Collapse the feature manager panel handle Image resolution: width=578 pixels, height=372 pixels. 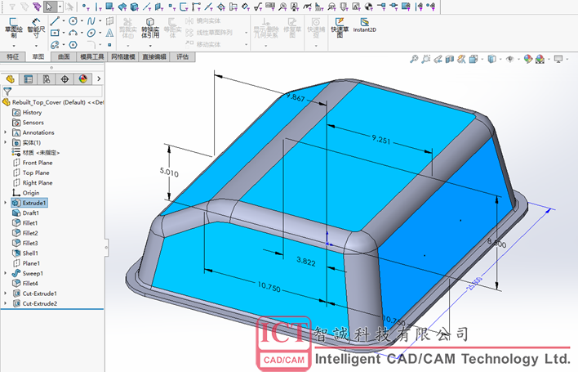106,247
